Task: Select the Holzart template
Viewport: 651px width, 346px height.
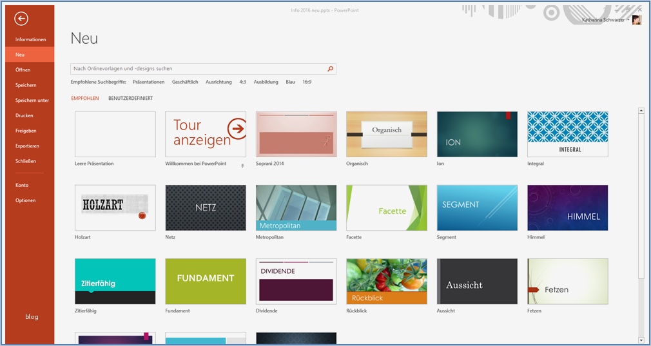Action: pyautogui.click(x=115, y=208)
